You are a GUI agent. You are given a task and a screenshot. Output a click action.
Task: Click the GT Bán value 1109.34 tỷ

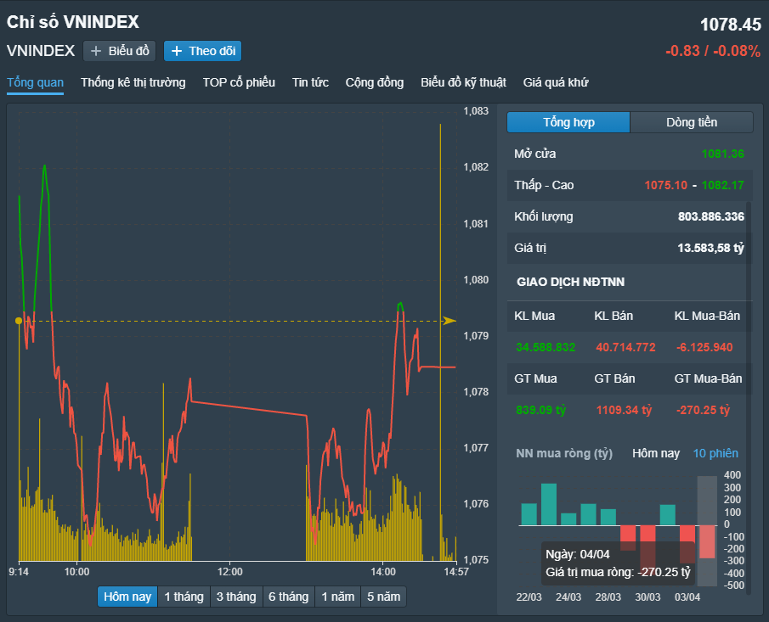click(x=625, y=410)
